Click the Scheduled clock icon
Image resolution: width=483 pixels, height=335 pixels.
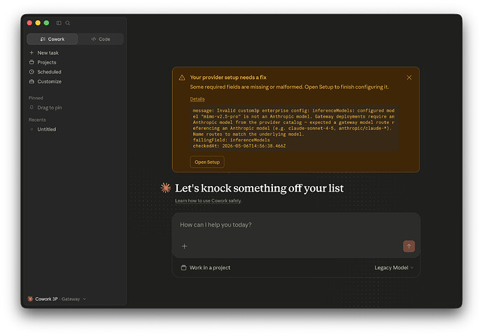(31, 71)
